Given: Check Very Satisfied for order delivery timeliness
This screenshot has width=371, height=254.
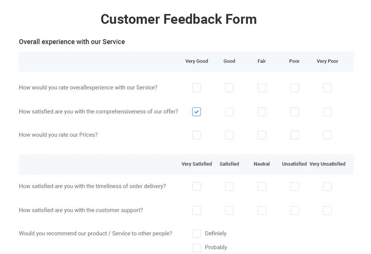Looking at the screenshot, I should point(196,186).
